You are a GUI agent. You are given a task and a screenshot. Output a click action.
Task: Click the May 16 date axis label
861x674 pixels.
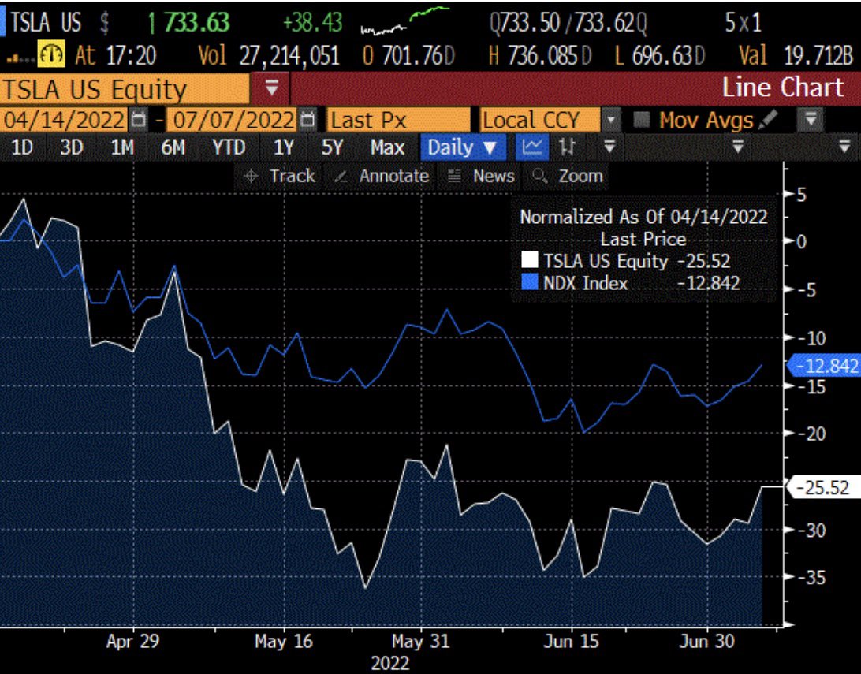click(284, 641)
